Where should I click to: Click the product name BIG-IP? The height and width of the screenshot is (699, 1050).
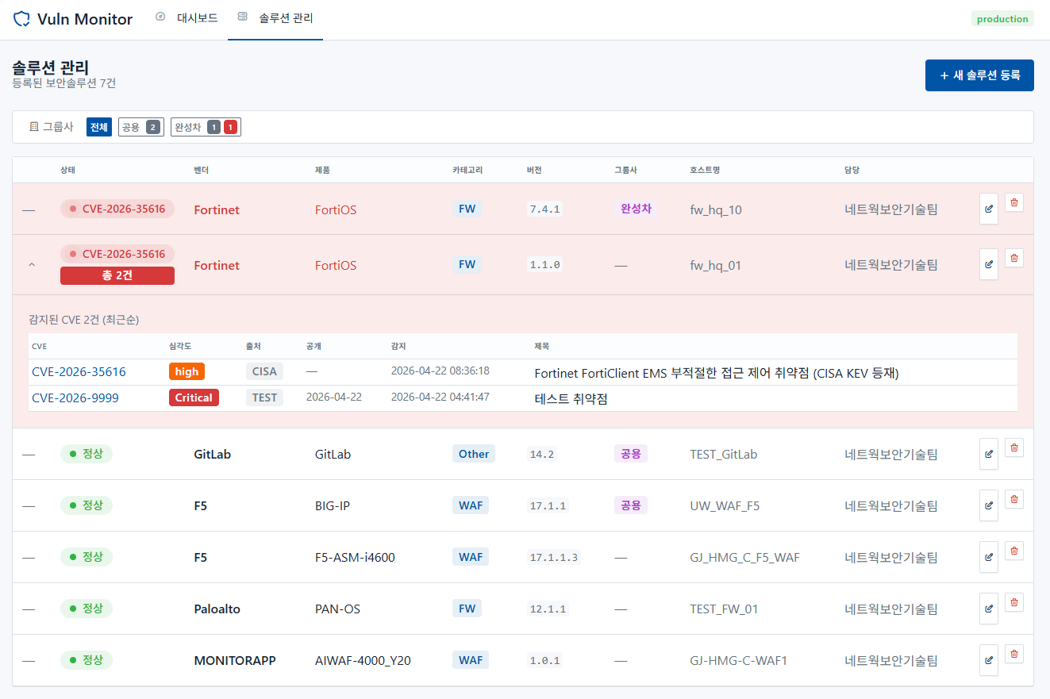pyautogui.click(x=333, y=506)
